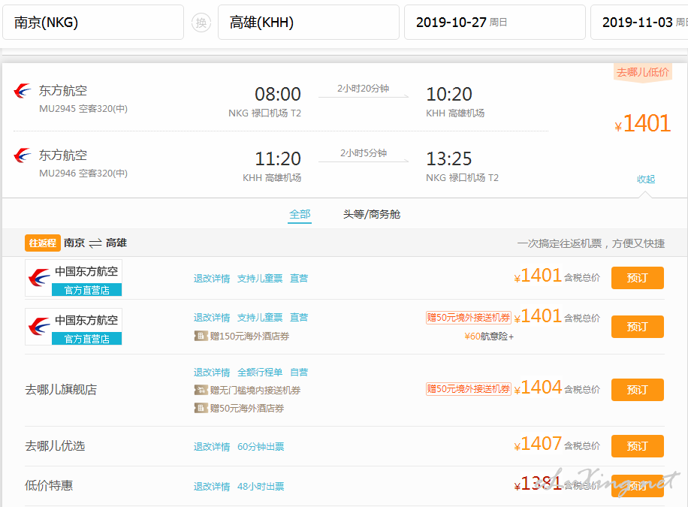Viewport: 688px width, 507px height.
Task: Click the 去哪儿低价 ribbon tag
Action: (x=642, y=72)
